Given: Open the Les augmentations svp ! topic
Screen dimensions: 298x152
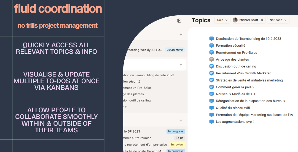Looking at the screenshot, I should (x=235, y=122).
